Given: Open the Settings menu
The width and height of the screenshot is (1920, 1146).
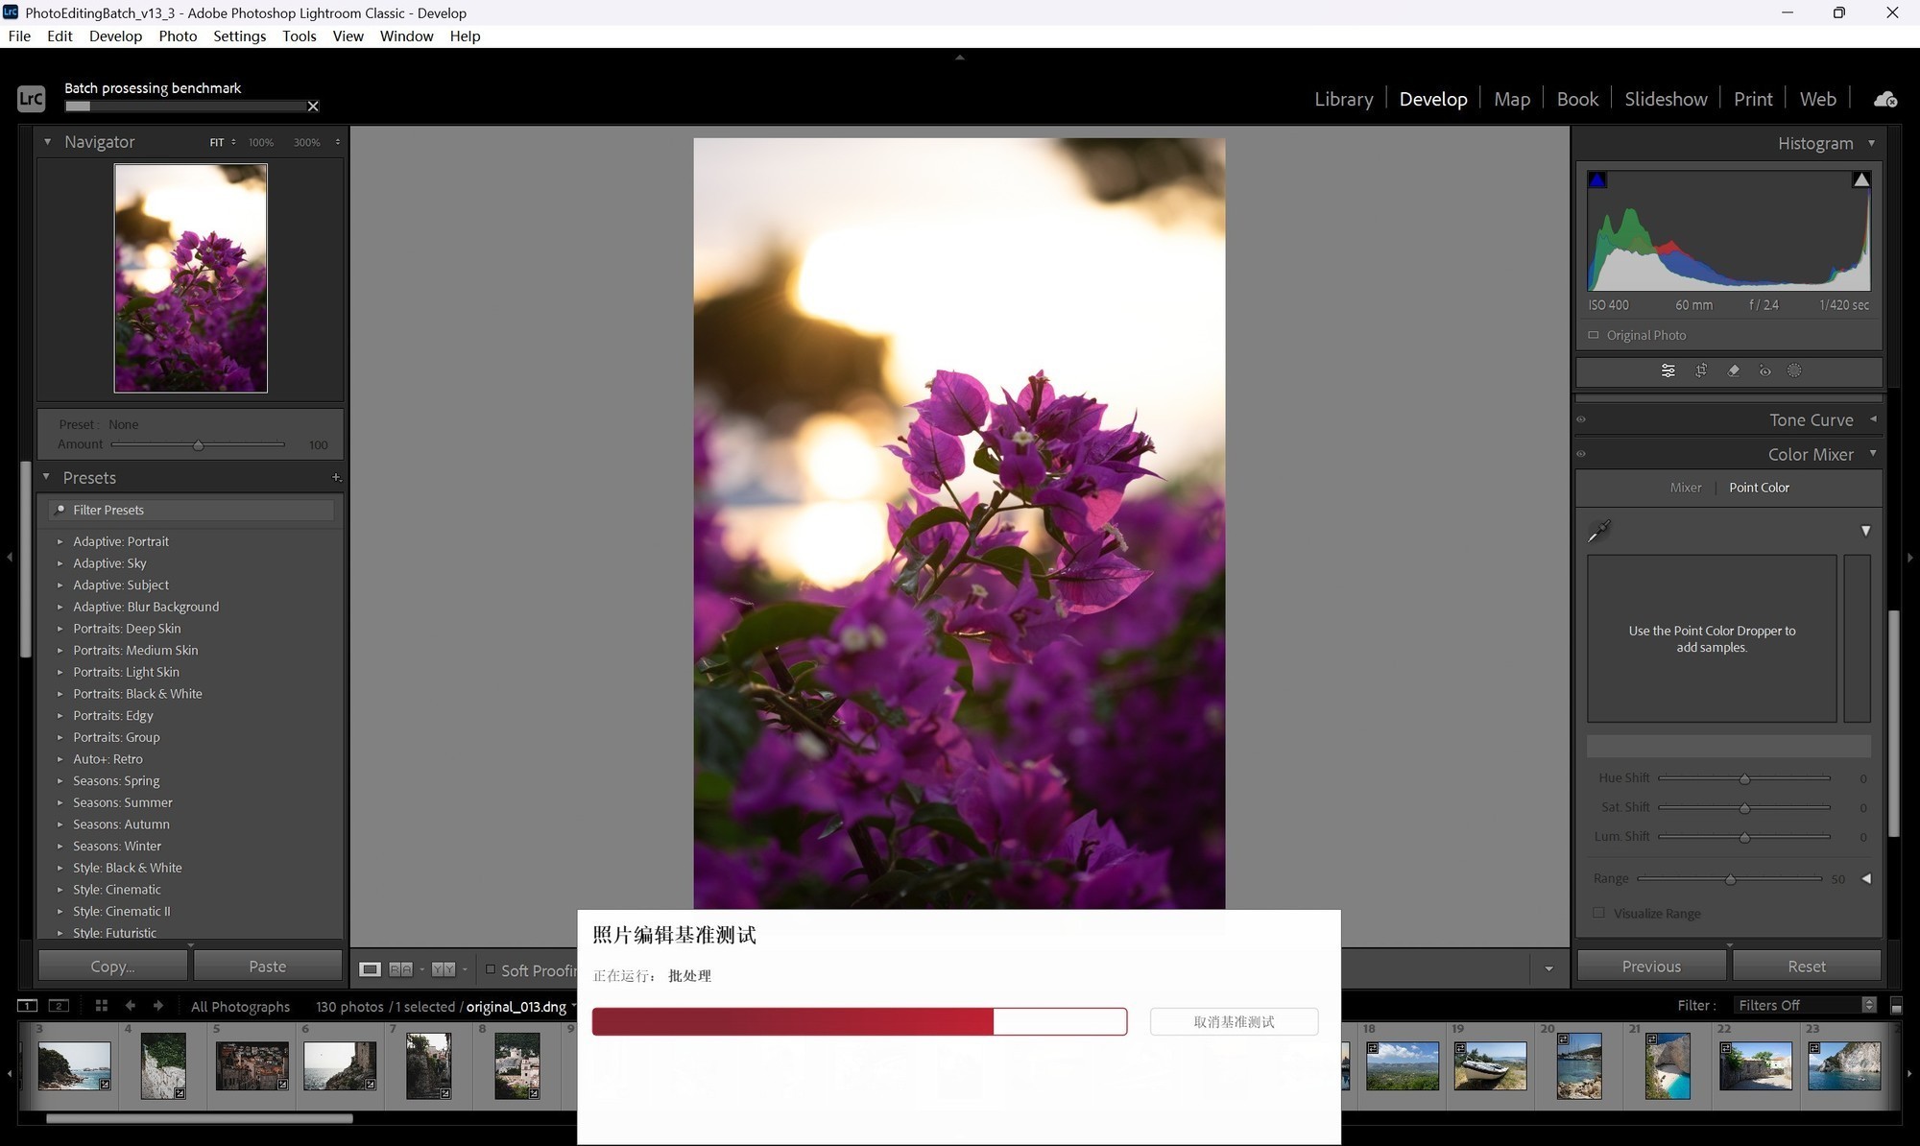Looking at the screenshot, I should 239,36.
